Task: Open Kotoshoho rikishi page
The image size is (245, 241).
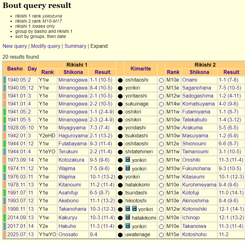Action: 194,234
